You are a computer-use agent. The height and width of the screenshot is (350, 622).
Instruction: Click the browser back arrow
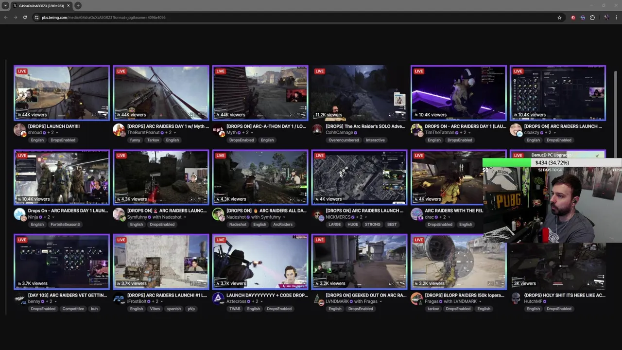[6, 17]
